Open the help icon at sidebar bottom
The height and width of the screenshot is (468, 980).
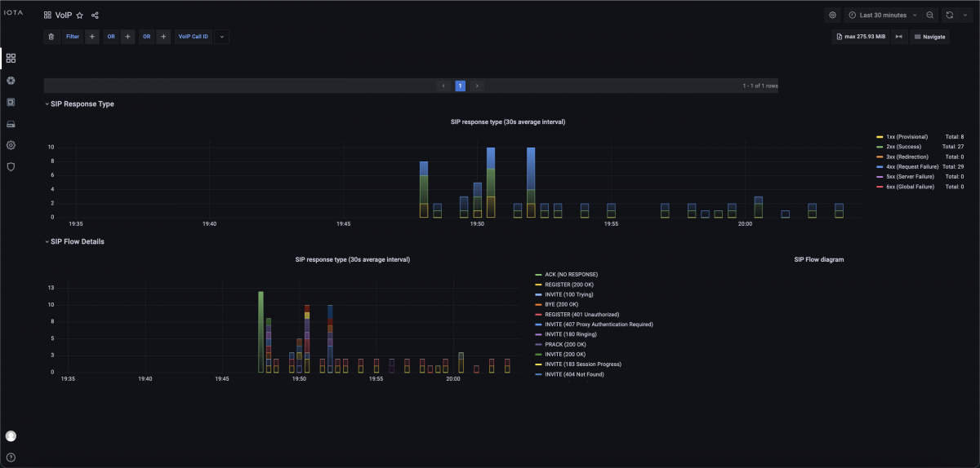coord(11,457)
